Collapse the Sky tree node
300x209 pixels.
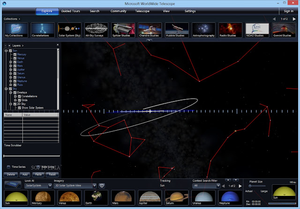6,89
